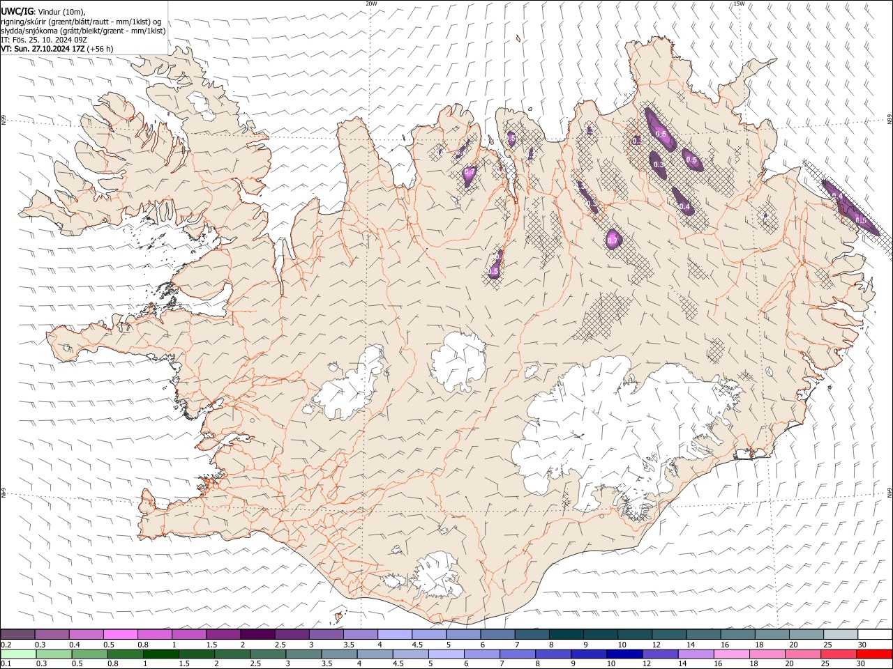The height and width of the screenshot is (669, 893).
Task: Click the Hofsjökull glacier in central Iceland
Action: point(458,361)
